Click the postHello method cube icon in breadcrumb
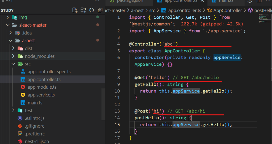Screen dimensions: 272x144 coord(250,10)
